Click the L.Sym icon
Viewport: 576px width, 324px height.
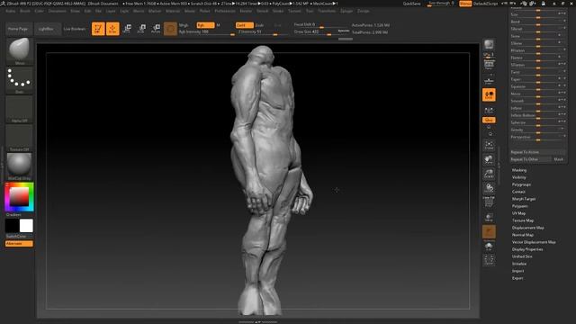pyautogui.click(x=489, y=110)
